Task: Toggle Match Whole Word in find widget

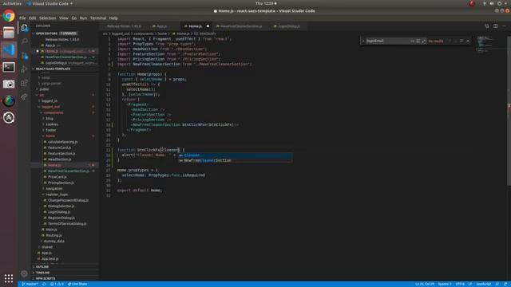Action: (418, 41)
